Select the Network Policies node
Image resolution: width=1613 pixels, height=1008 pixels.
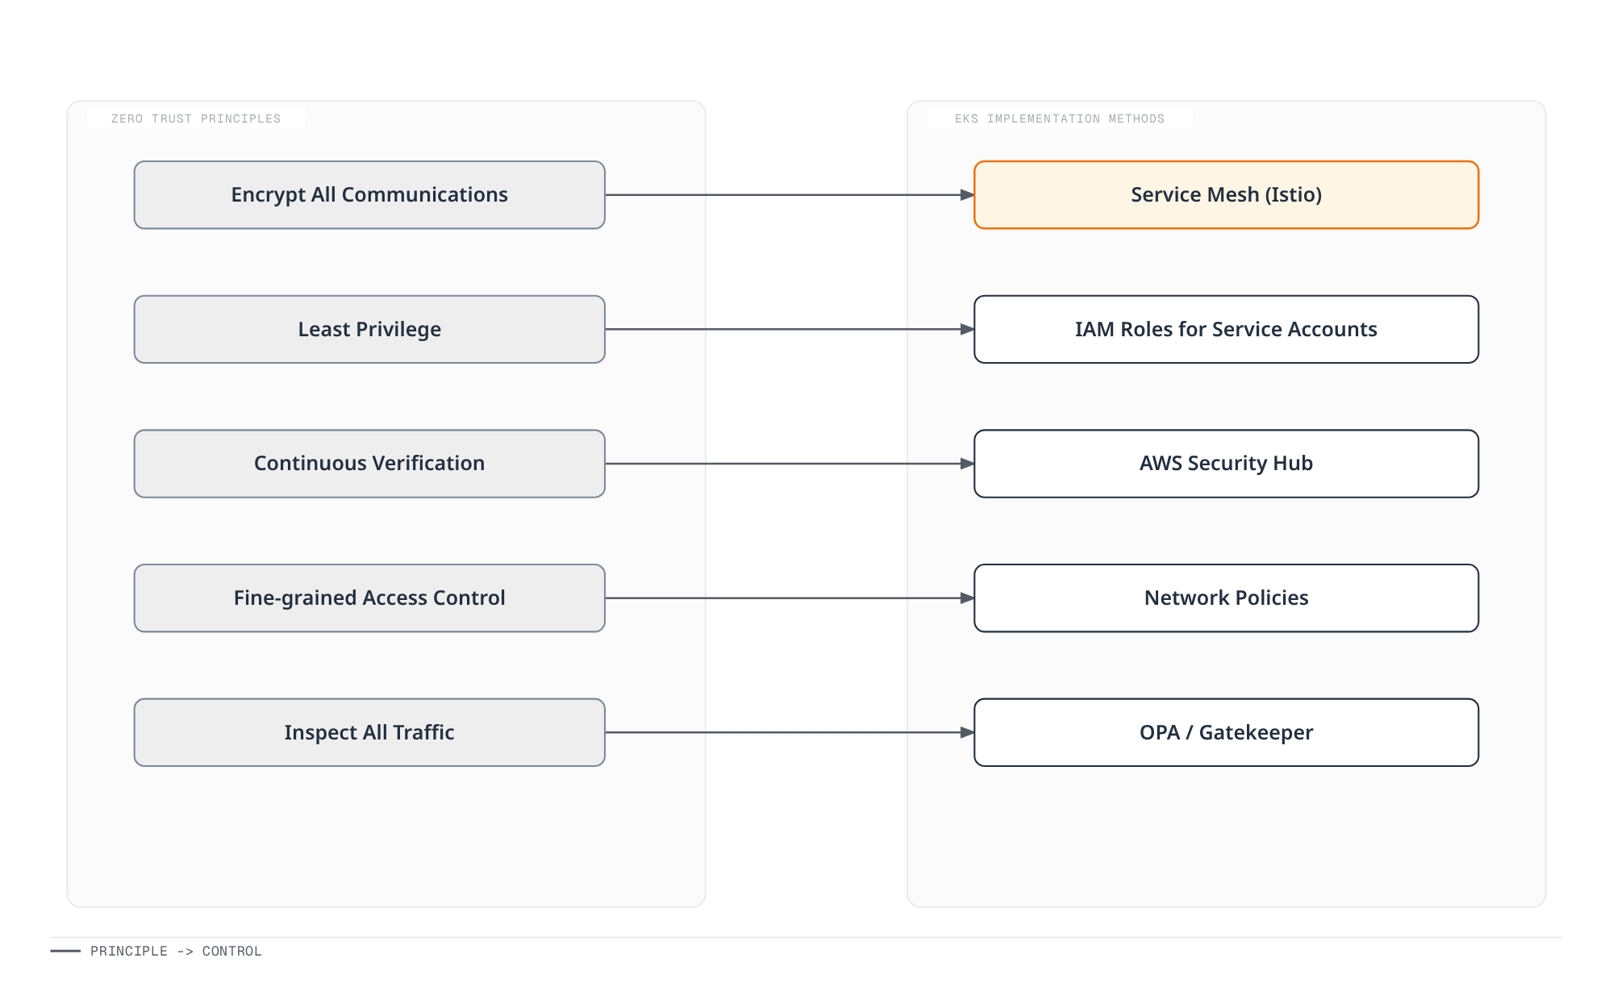click(x=1226, y=598)
